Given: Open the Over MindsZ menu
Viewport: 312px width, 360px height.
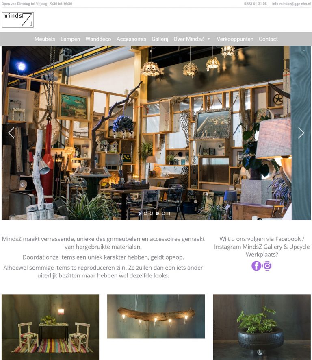Looking at the screenshot, I should point(188,39).
